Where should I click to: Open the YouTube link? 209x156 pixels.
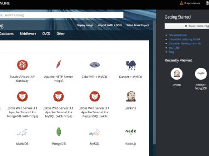coord(174,48)
